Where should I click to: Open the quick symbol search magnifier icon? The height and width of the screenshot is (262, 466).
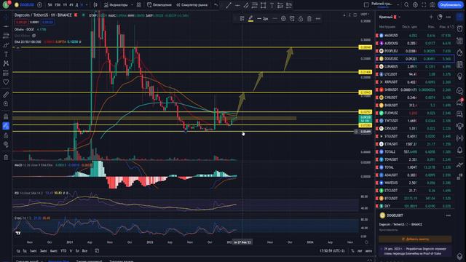pos(406,5)
